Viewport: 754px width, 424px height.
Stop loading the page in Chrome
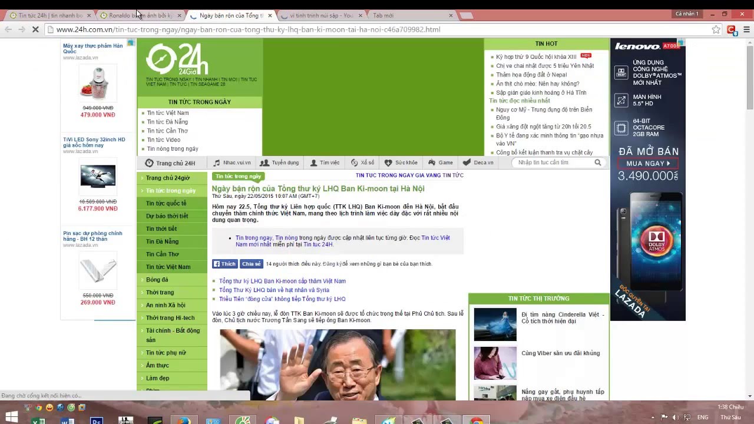click(35, 29)
